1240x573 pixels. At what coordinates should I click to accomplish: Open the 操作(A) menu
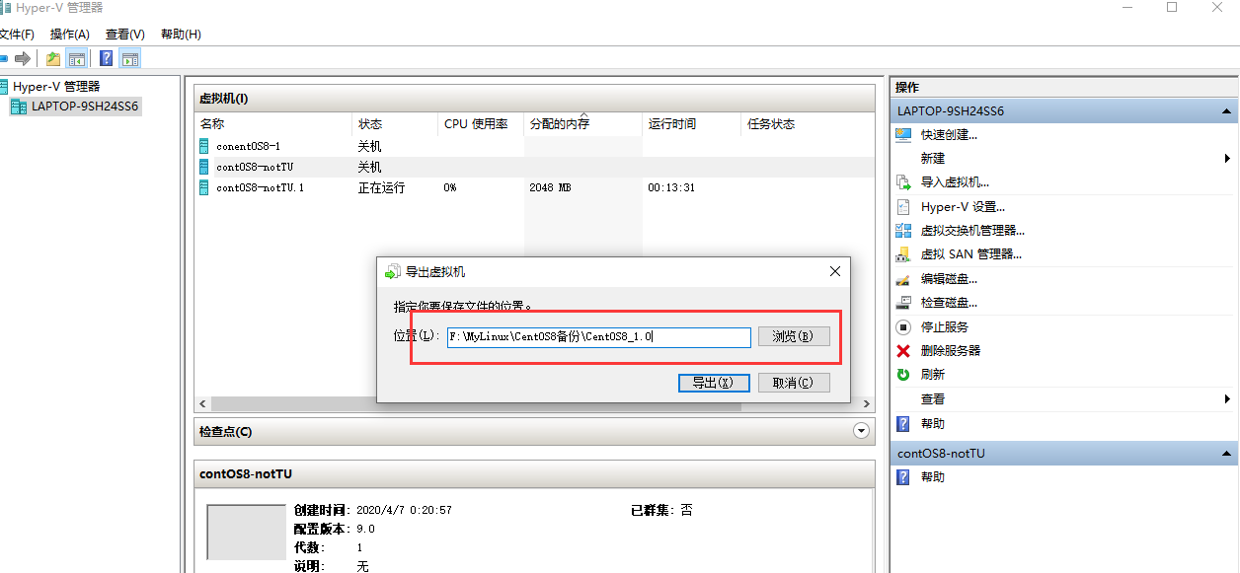[x=70, y=35]
